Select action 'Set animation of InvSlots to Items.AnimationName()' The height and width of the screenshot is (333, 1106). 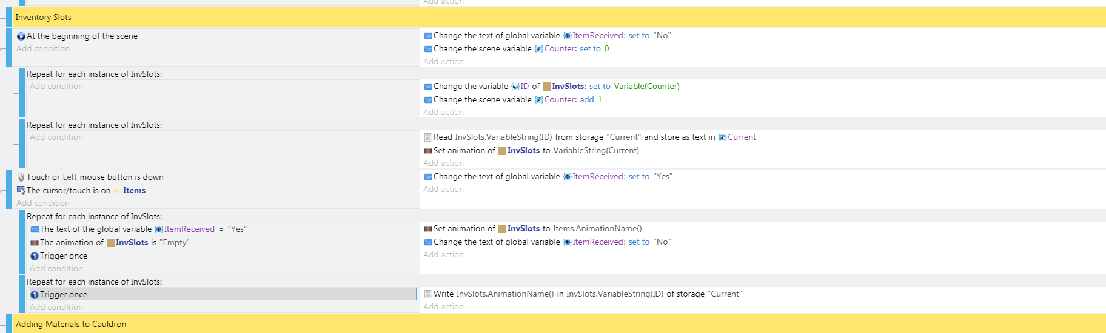(533, 229)
